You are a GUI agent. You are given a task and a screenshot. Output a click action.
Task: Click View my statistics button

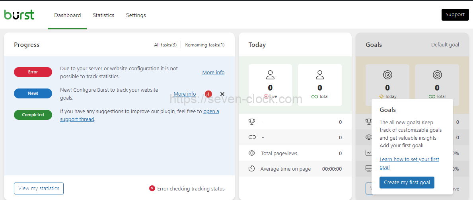point(39,188)
